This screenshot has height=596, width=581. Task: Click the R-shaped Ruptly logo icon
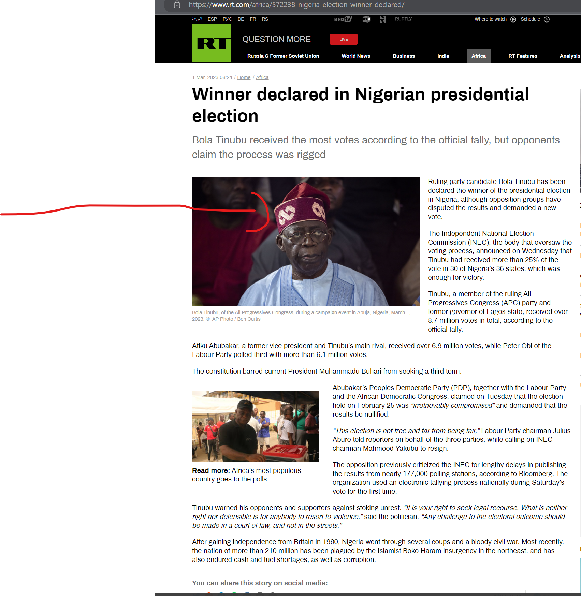(383, 19)
